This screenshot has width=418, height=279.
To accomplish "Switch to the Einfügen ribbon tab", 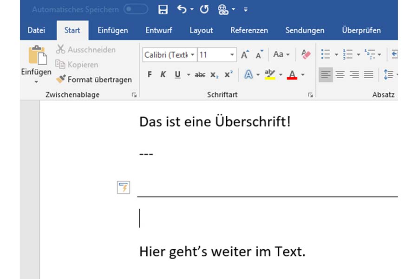I will [112, 30].
